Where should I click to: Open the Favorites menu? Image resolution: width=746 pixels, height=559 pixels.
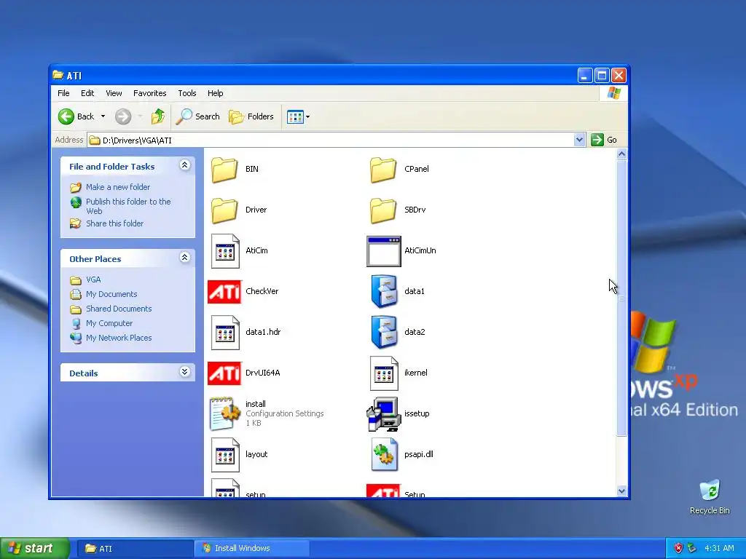[150, 93]
